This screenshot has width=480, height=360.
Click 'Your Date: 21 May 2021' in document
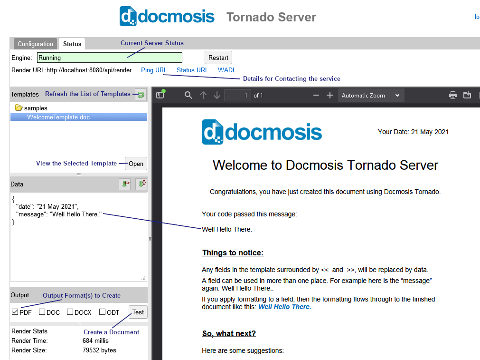413,132
